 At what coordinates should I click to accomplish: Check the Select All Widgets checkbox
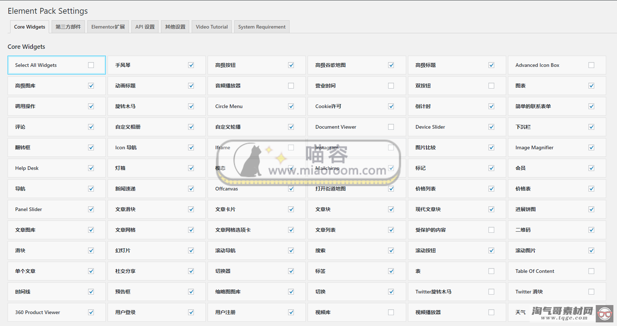point(91,65)
